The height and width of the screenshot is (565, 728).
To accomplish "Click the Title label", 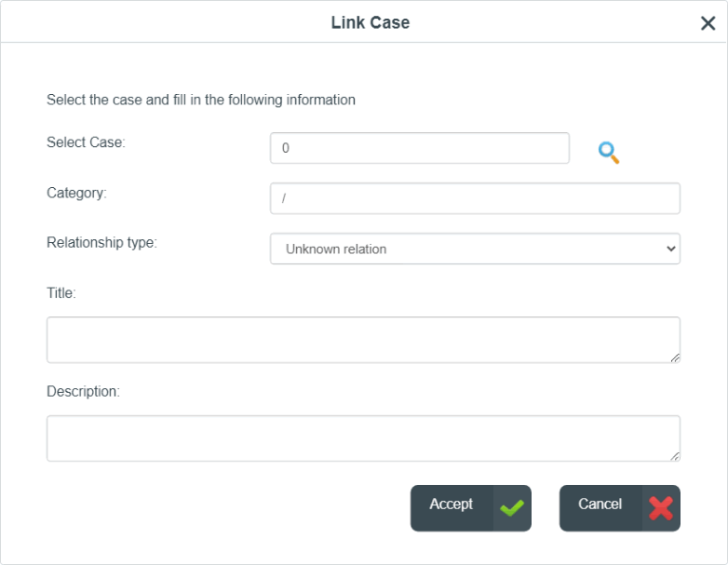I will tap(61, 293).
